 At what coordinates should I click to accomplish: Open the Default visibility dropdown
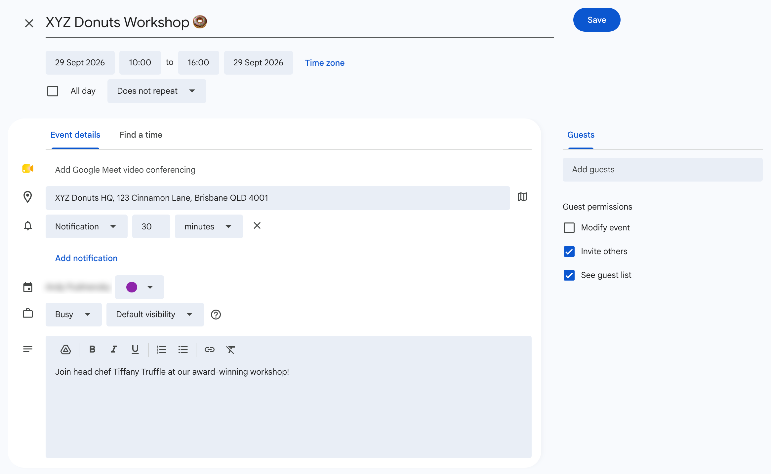click(155, 315)
